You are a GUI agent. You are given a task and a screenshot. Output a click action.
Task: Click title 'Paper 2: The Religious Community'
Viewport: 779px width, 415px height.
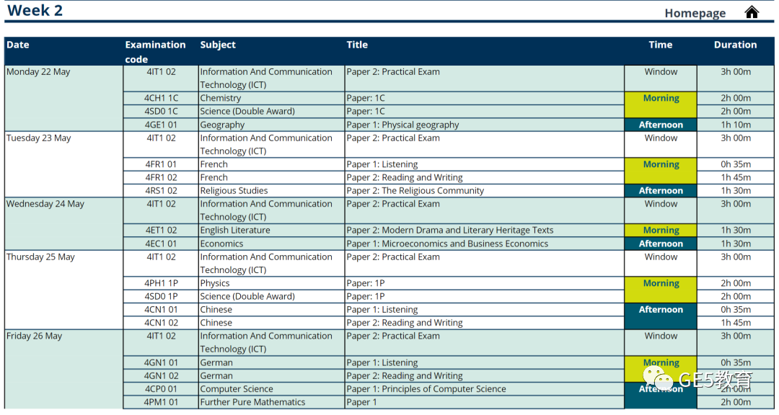[415, 191]
